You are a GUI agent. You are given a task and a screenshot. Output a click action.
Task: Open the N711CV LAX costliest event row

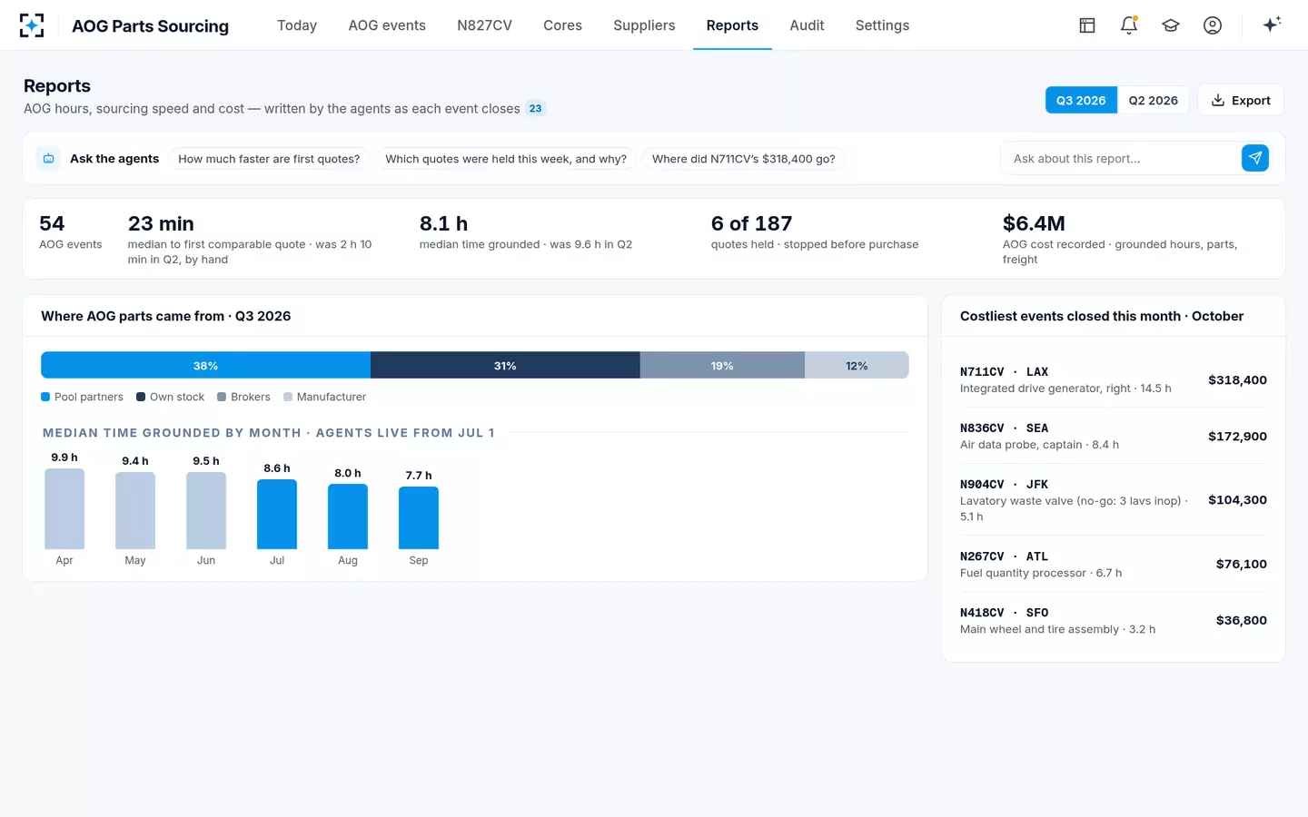1114,379
